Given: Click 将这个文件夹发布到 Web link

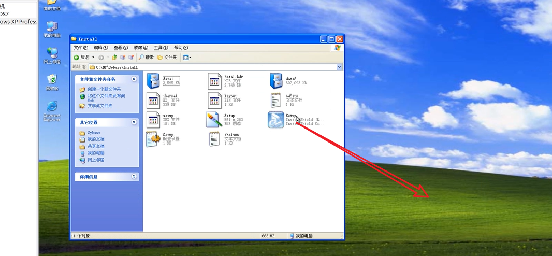Looking at the screenshot, I should 106,97.
